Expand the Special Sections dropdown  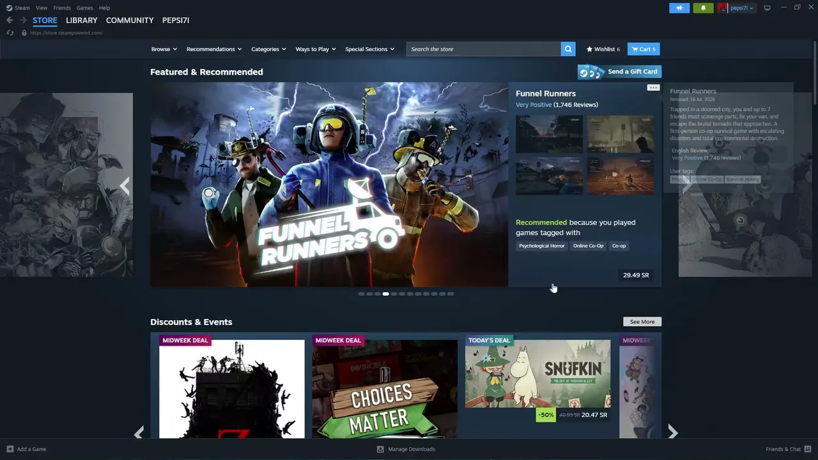(369, 49)
